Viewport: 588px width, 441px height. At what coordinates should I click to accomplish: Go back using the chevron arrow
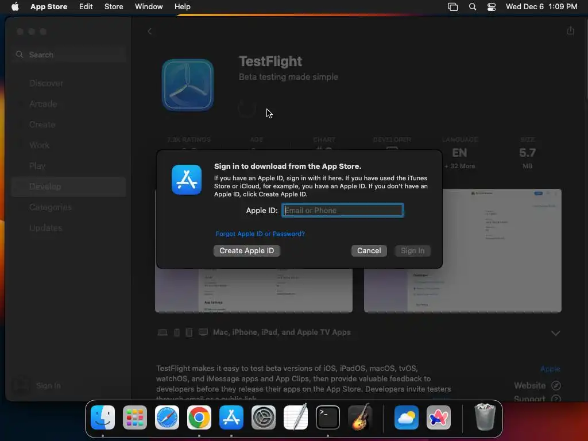tap(150, 31)
